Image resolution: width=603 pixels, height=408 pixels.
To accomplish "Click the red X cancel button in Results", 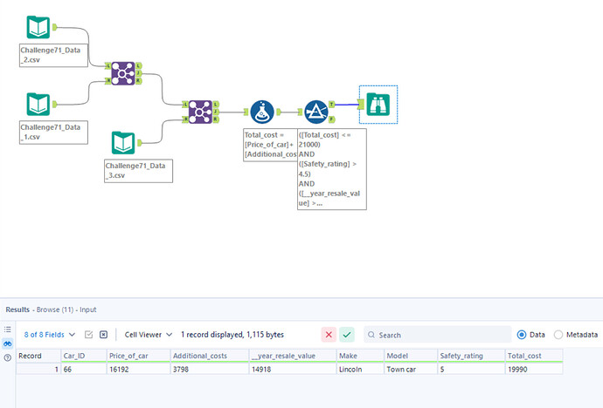I will (329, 335).
